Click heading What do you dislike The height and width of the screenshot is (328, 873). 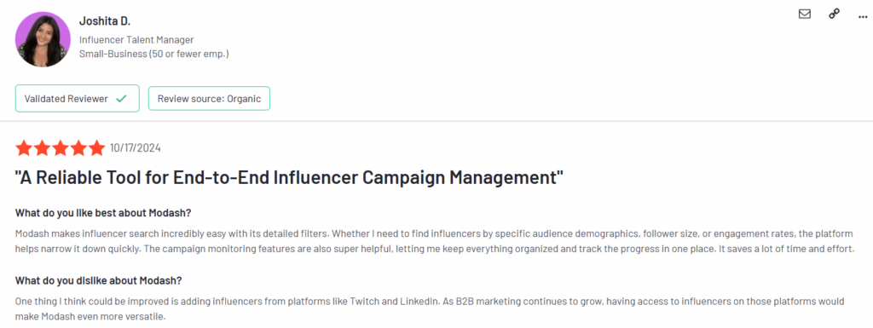[x=99, y=280]
